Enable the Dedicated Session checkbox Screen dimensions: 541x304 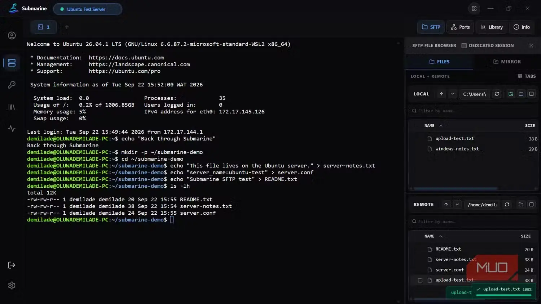(464, 46)
